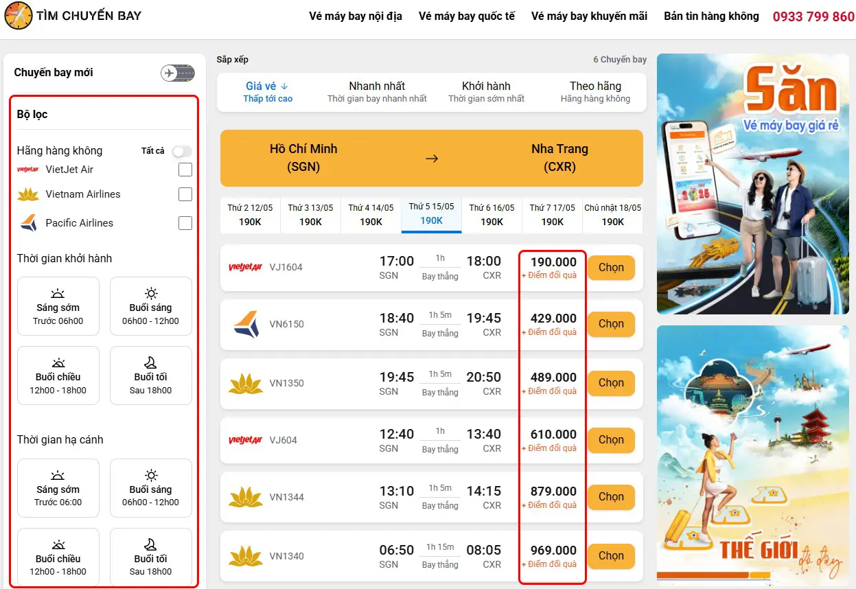The image size is (856, 589).
Task: Select date tab Thứ 6 16/05
Action: [x=491, y=215]
